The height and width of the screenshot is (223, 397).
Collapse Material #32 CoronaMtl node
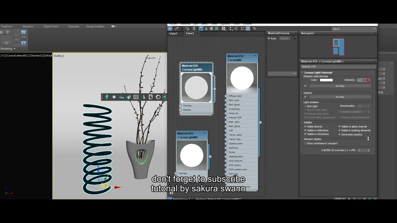click(x=255, y=56)
